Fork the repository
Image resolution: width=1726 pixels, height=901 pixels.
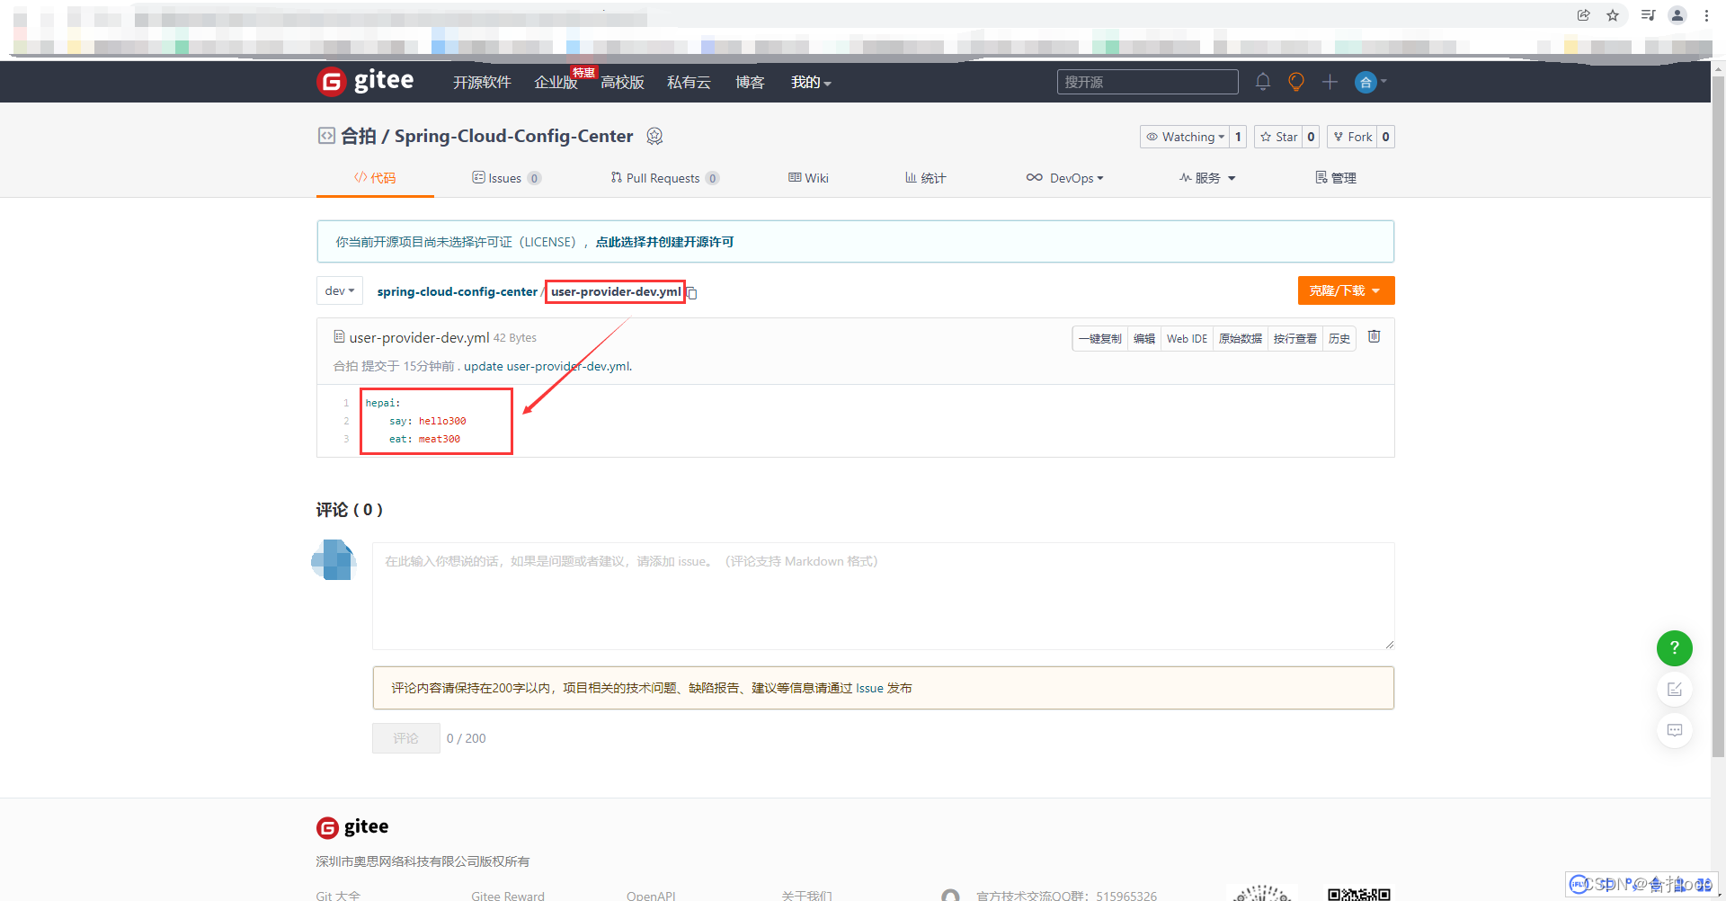pyautogui.click(x=1352, y=137)
